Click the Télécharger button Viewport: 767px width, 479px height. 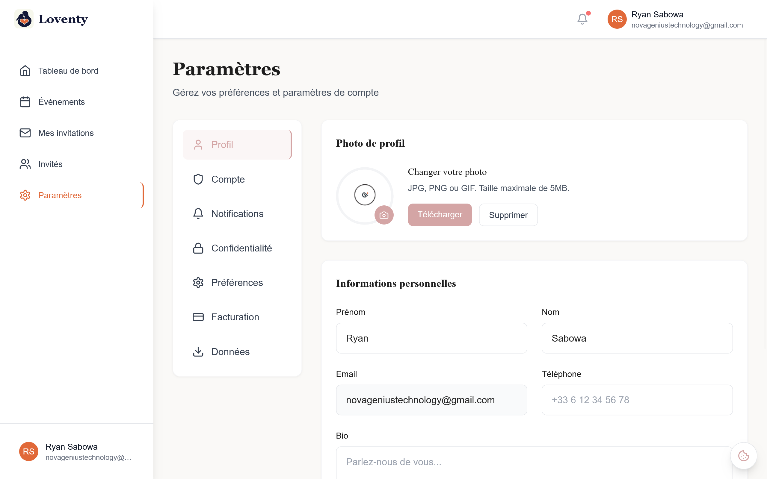point(440,215)
